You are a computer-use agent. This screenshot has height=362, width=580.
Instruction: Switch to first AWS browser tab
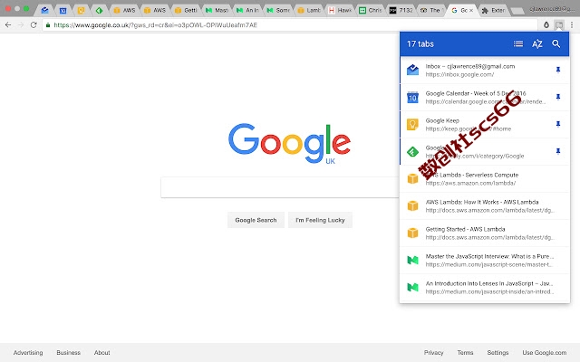click(124, 10)
